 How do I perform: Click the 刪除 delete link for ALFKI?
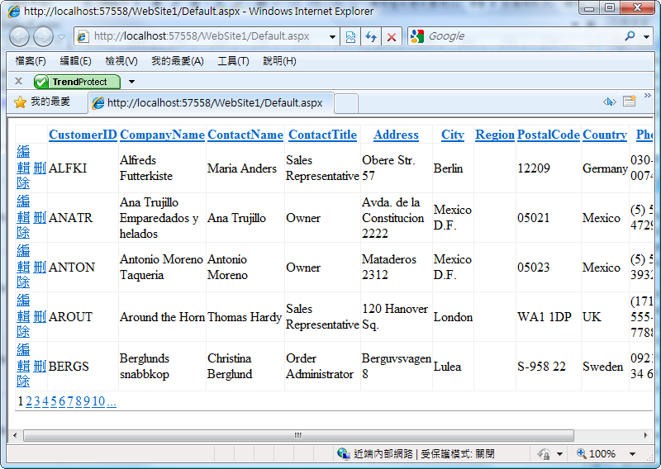pos(39,168)
